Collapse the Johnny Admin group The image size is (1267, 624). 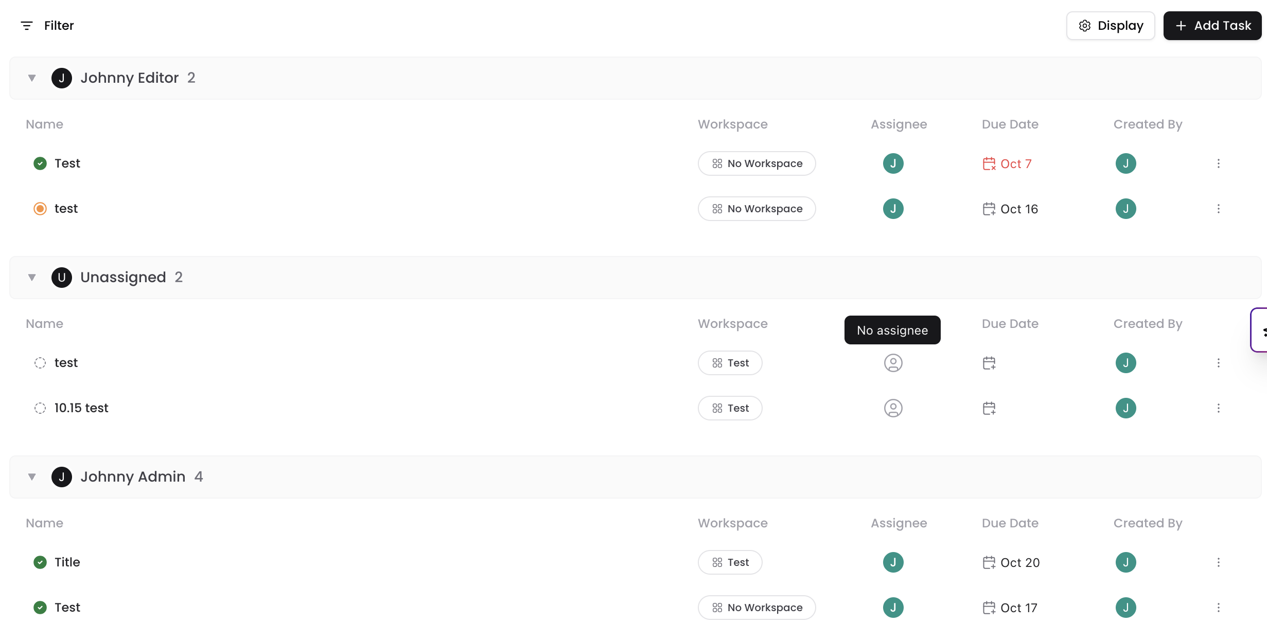click(32, 477)
